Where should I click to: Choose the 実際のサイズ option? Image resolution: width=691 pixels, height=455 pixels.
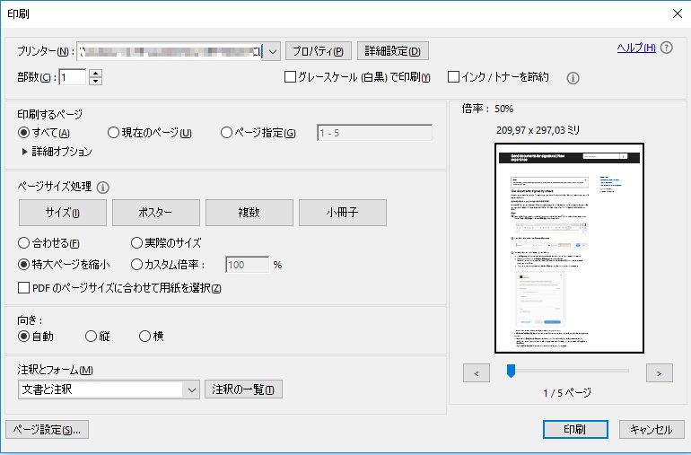pyautogui.click(x=136, y=242)
